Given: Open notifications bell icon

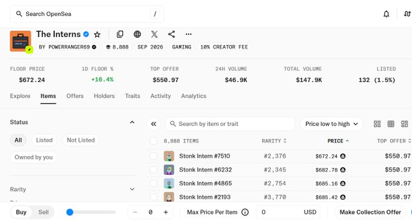Looking at the screenshot, I should click(x=386, y=14).
